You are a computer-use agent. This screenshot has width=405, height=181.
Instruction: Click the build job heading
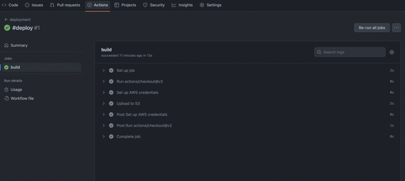point(106,50)
